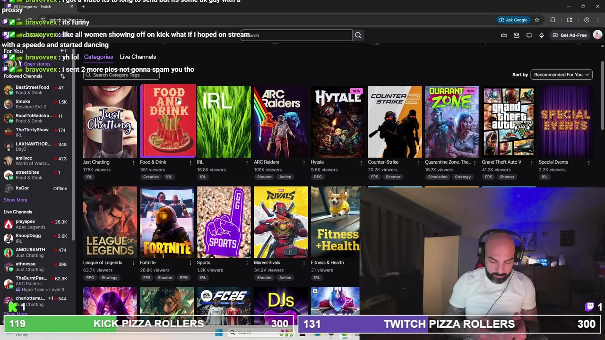Open playapex live channel in sidebar

point(35,224)
